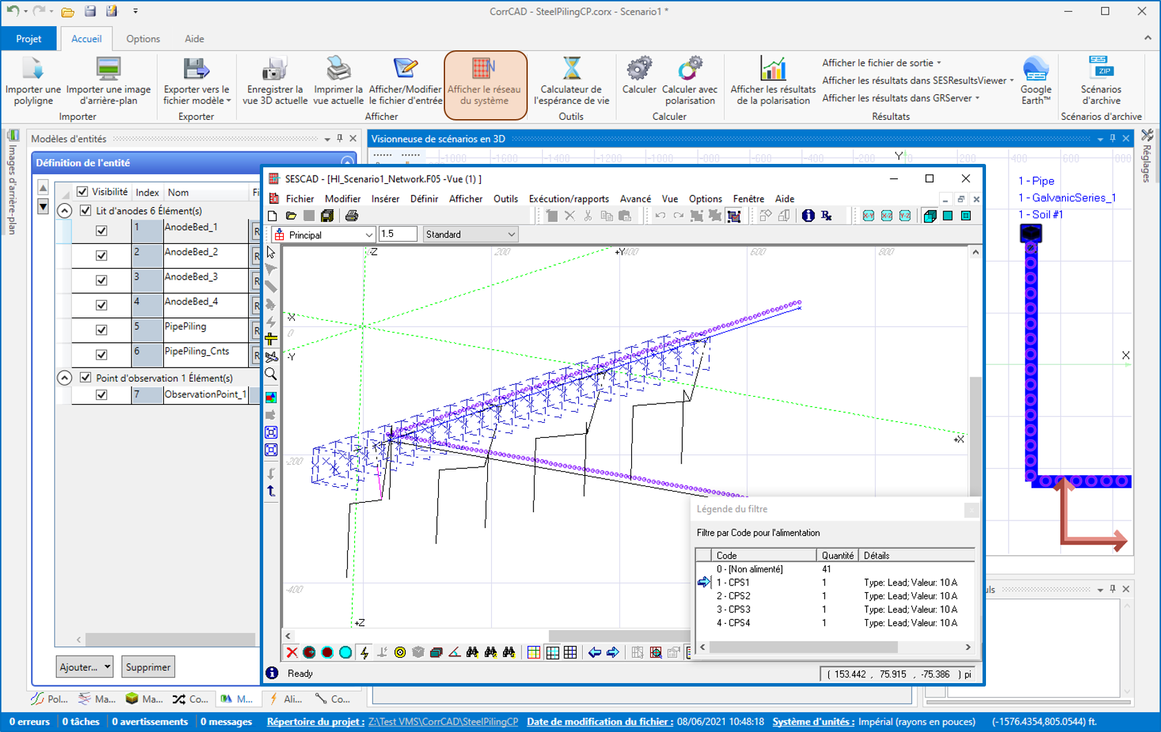This screenshot has height=732, width=1161.
Task: Open the Principal dropdown in SESCAD
Action: click(325, 235)
